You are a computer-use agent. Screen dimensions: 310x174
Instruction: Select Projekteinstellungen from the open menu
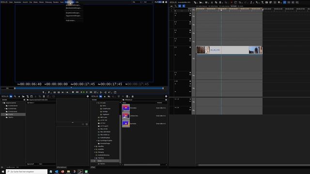(73, 13)
